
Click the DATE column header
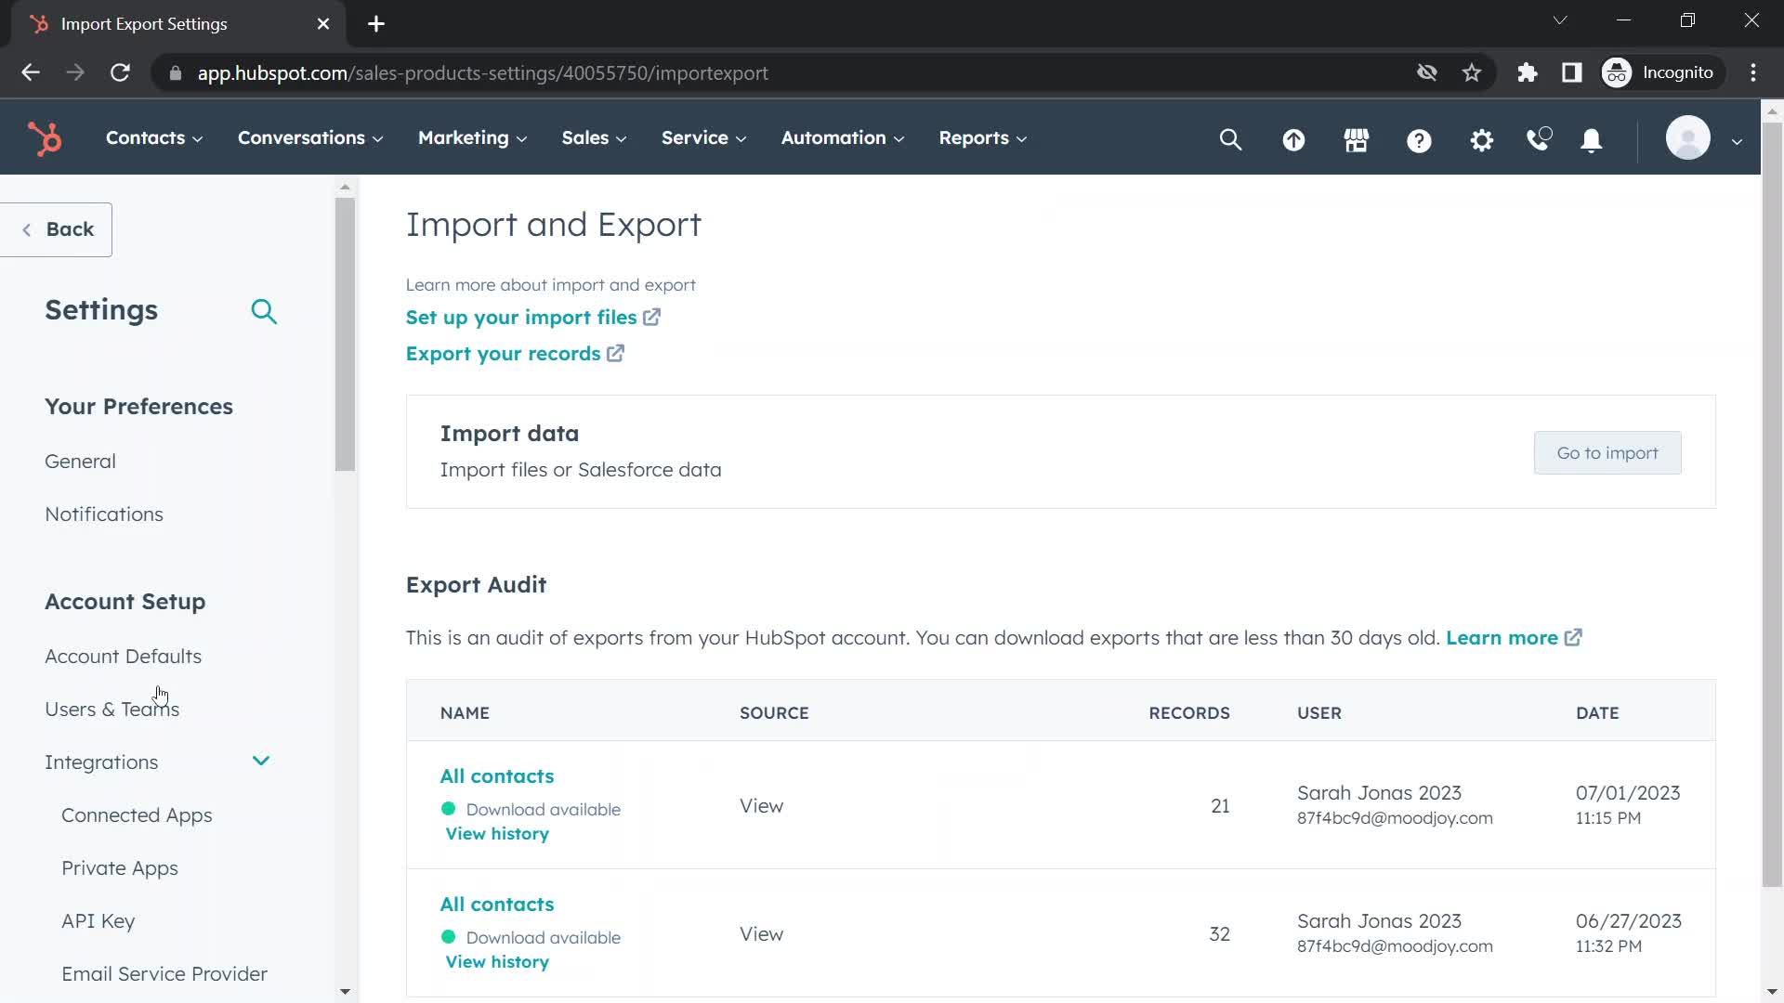click(1597, 713)
